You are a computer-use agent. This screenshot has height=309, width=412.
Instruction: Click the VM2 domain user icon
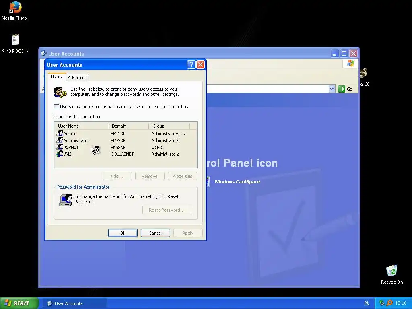[x=60, y=154]
